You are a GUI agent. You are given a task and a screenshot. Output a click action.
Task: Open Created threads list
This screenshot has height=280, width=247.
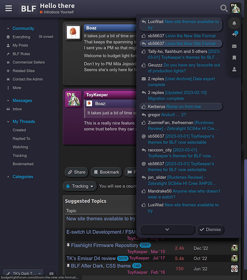click(x=19, y=130)
